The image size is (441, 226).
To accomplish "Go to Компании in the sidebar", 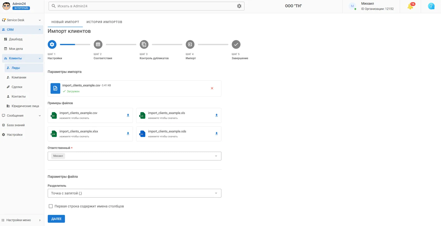I will (24, 77).
